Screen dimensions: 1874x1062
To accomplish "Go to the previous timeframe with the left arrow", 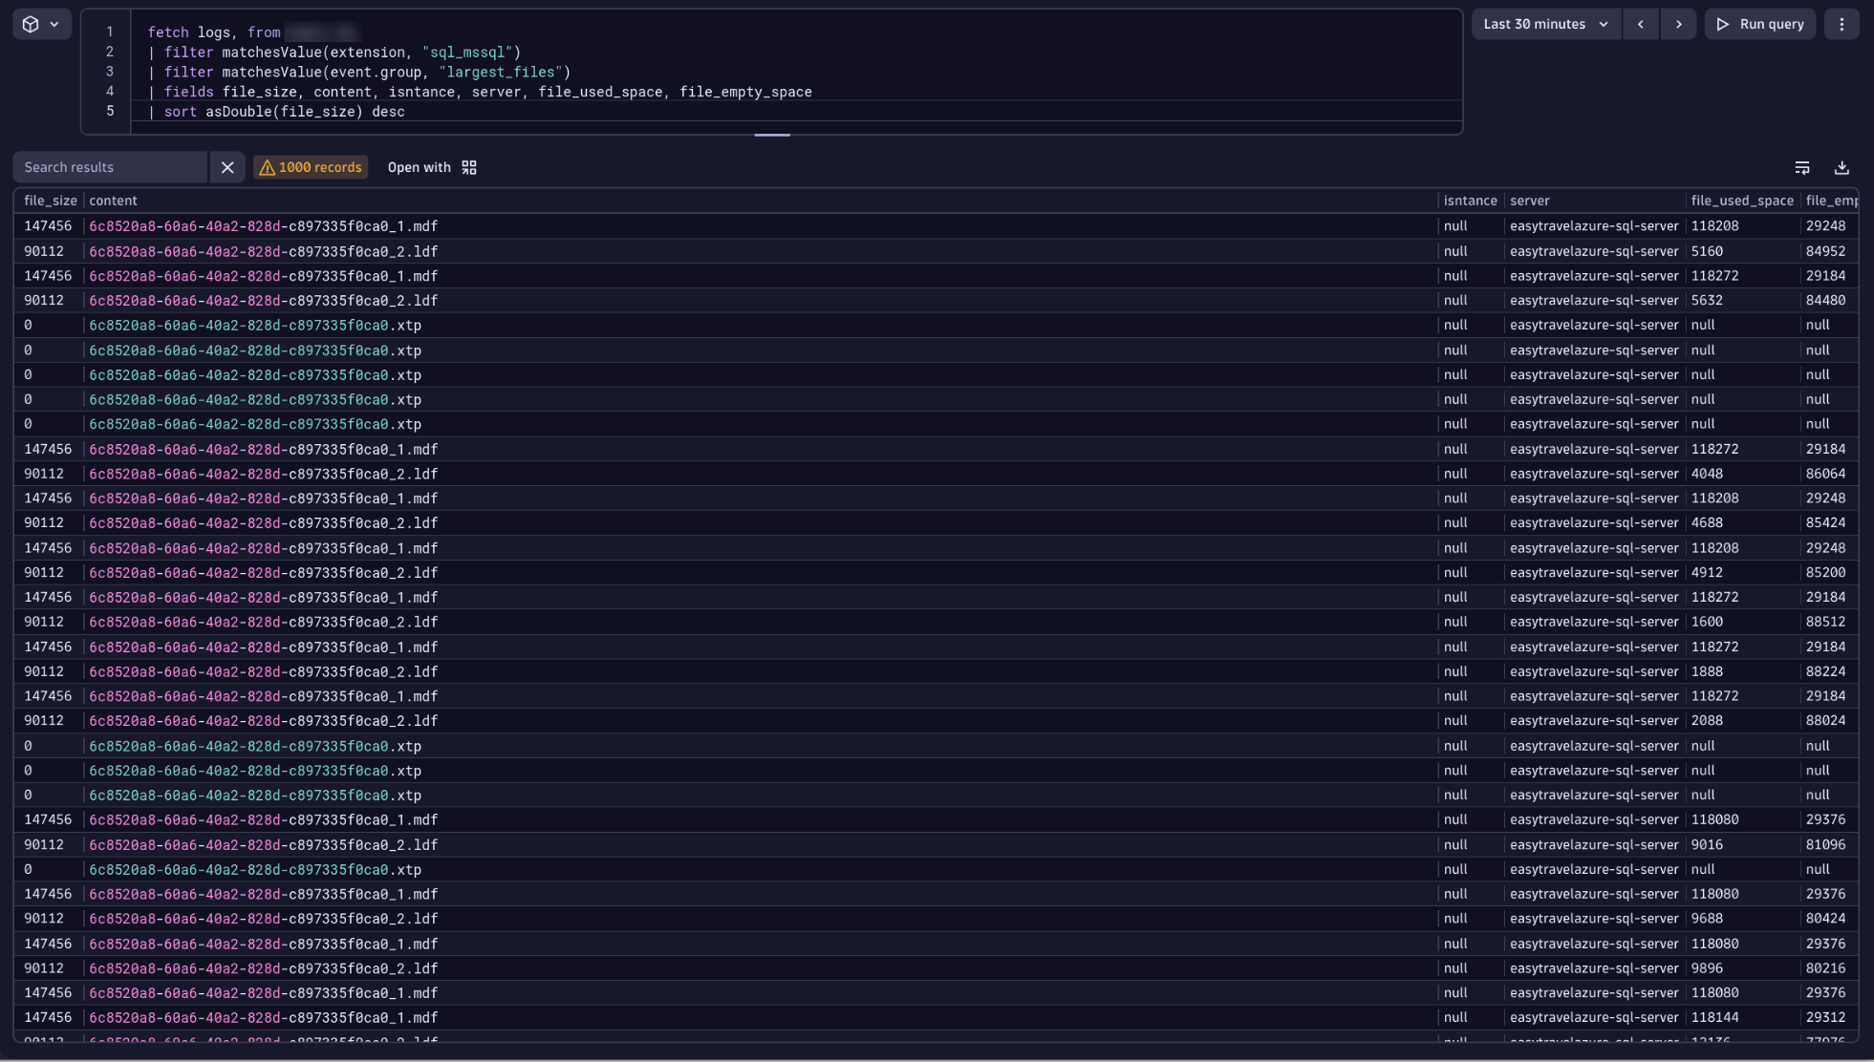I will (x=1641, y=24).
